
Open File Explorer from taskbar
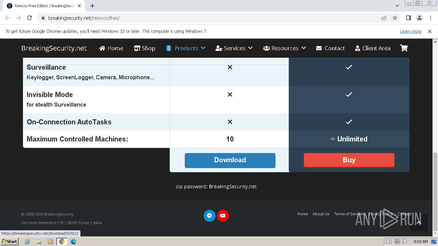(39, 242)
